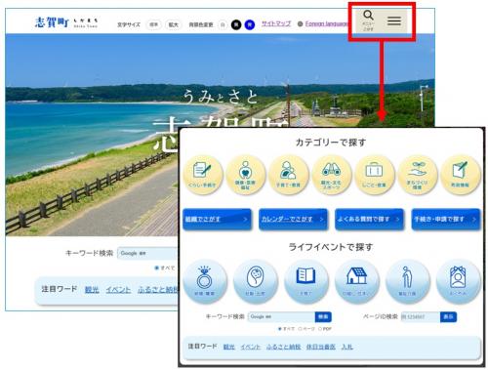This screenshot has height=370, width=488.
Task: Set text size to 拡大
Action: click(174, 24)
